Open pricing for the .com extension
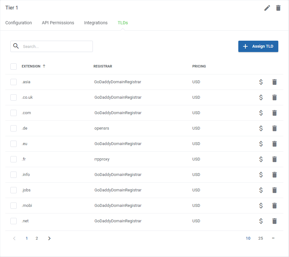289x257 pixels. [261, 113]
